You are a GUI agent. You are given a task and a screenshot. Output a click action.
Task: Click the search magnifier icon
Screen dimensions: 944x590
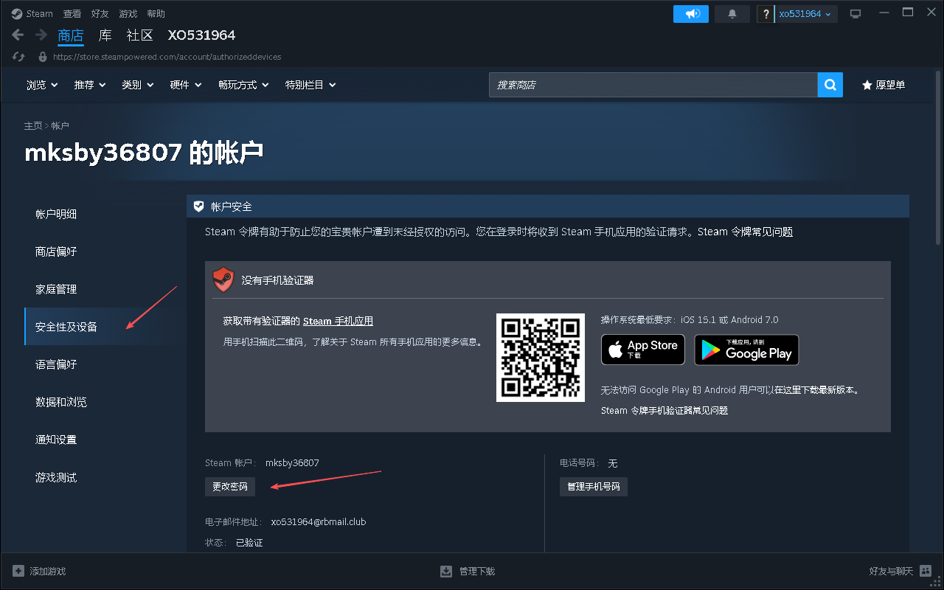click(830, 84)
